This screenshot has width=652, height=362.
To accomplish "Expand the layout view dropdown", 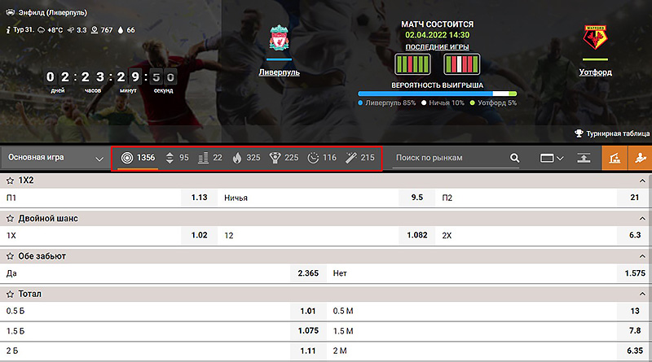I will click(552, 158).
